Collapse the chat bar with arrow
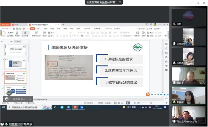The width and height of the screenshot is (208, 127). (x=30, y=99)
